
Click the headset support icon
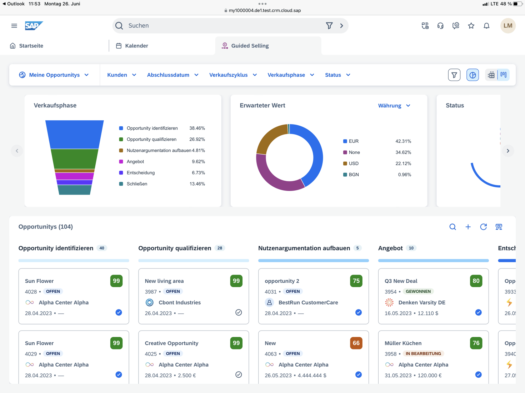[x=440, y=25]
